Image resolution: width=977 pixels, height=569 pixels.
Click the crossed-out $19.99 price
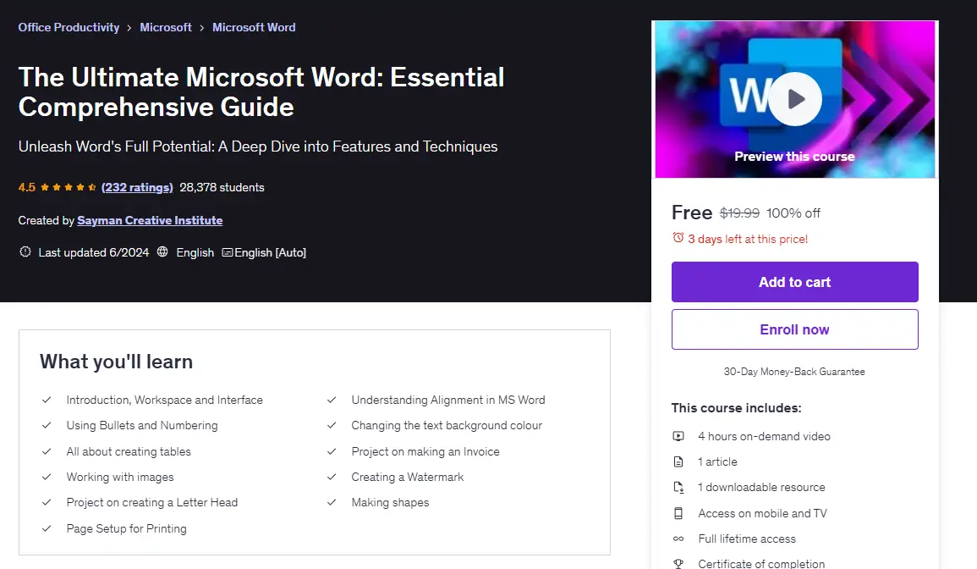click(x=739, y=213)
